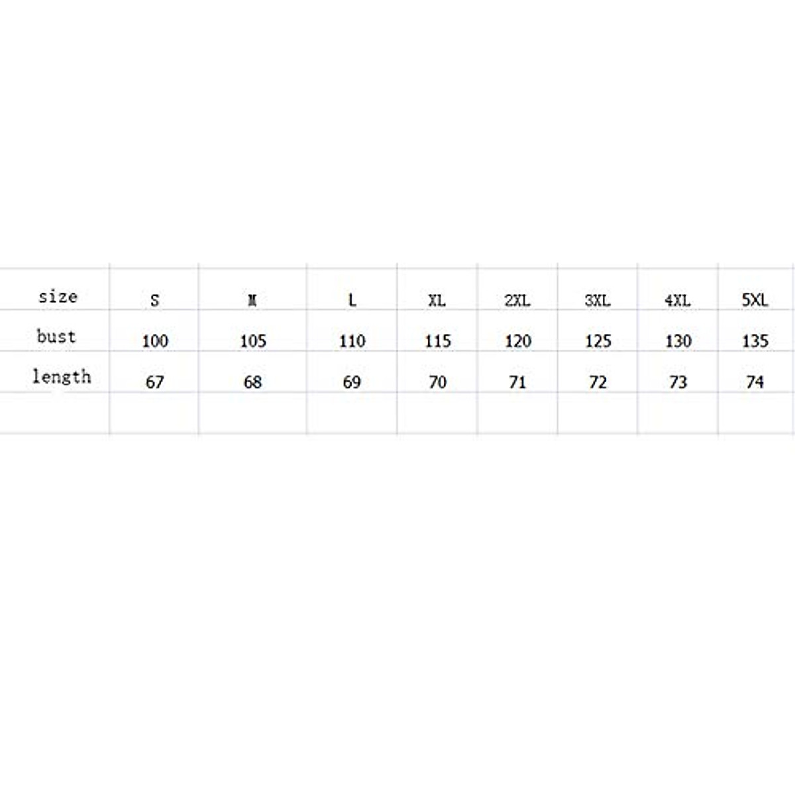795x795 pixels.
Task: Click the bust value 100 cell
Action: point(154,341)
